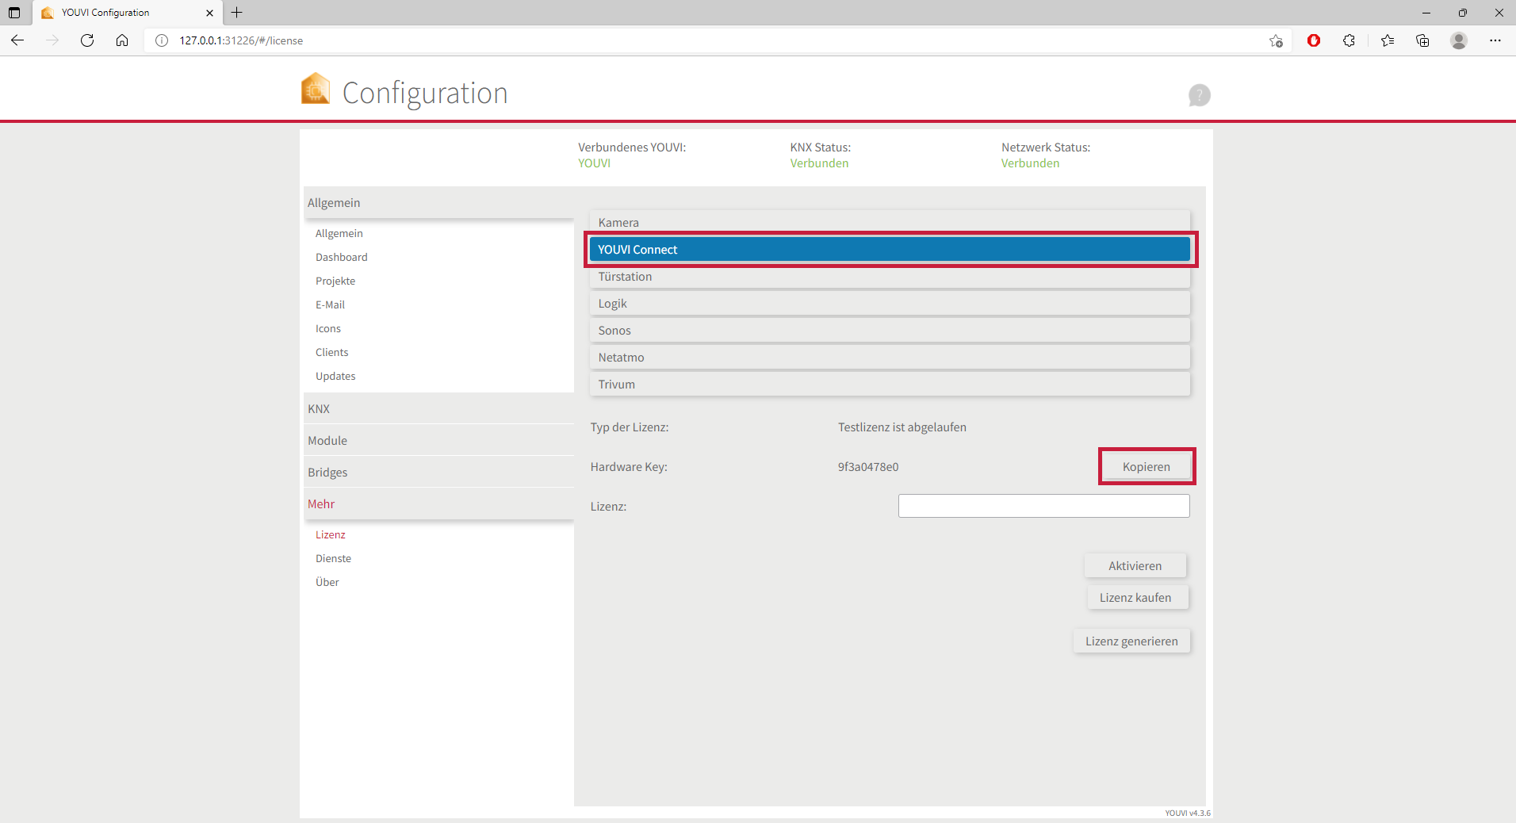Open the Über page
Image resolution: width=1516 pixels, height=823 pixels.
pyautogui.click(x=327, y=582)
